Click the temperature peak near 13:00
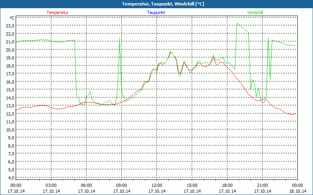The height and width of the screenshot is (195, 313). (171, 52)
